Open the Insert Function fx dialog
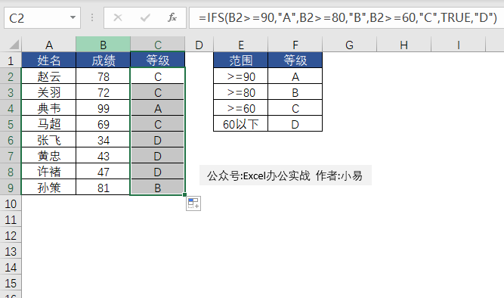This screenshot has width=504, height=298. point(172,17)
